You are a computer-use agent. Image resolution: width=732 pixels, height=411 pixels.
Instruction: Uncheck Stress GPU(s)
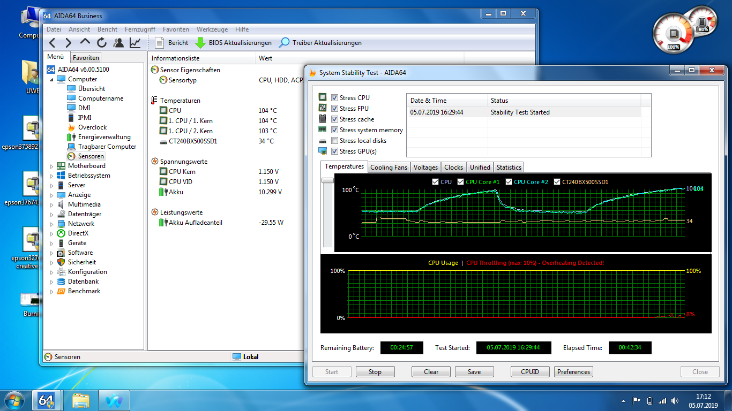coord(334,151)
